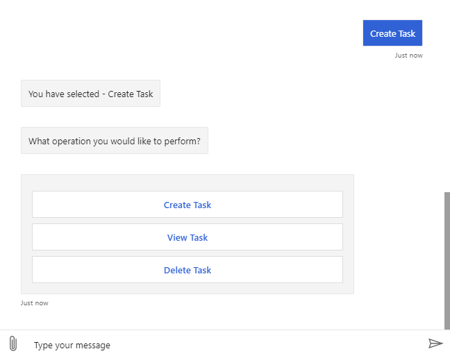The image size is (450, 358).
Task: Select the "You have selected - Create Task" reply
Action: (90, 94)
